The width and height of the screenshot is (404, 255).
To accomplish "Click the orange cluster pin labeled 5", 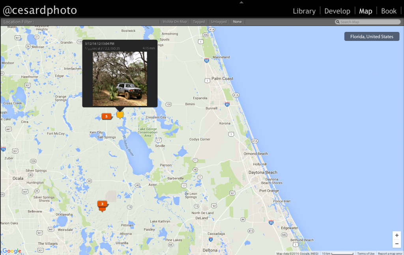I will point(106,116).
